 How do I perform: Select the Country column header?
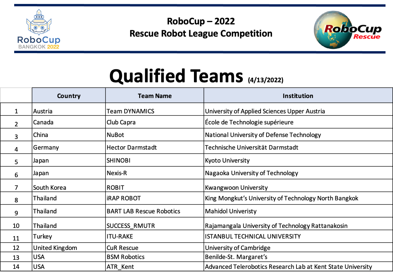click(69, 95)
